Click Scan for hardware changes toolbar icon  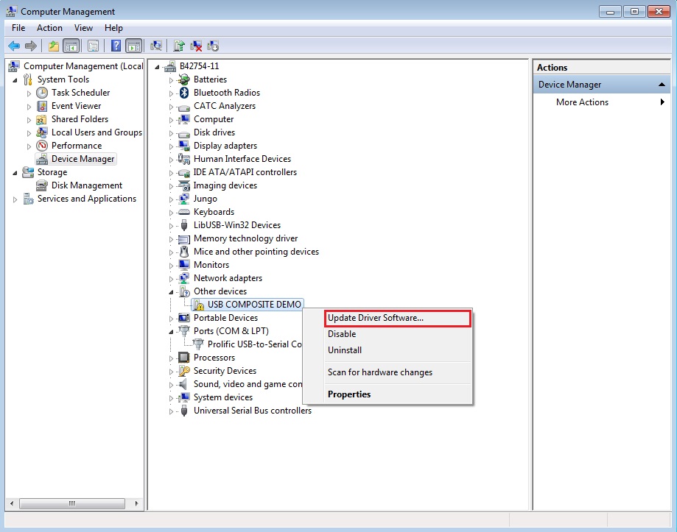pyautogui.click(x=156, y=46)
